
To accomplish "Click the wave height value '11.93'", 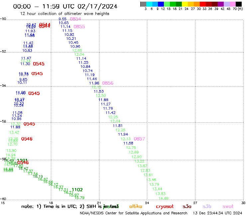I will [30, 31].
